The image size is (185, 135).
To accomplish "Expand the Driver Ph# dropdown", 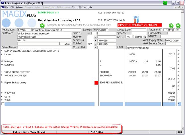I will (95, 48).
